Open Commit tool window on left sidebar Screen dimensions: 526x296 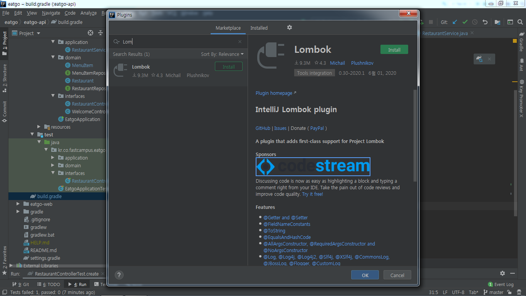pos(5,111)
